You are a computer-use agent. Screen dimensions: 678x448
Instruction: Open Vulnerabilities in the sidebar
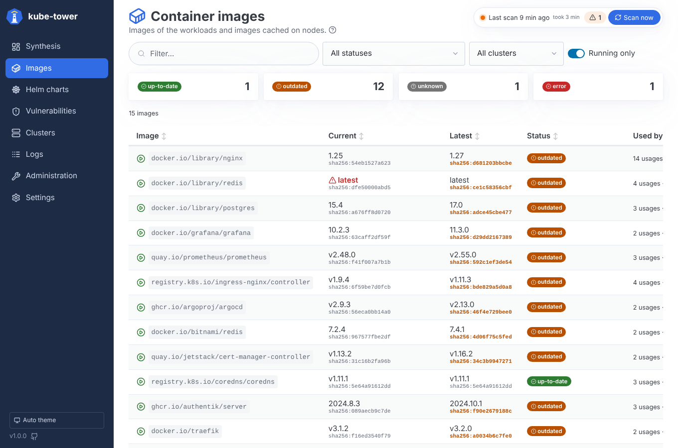point(57,111)
